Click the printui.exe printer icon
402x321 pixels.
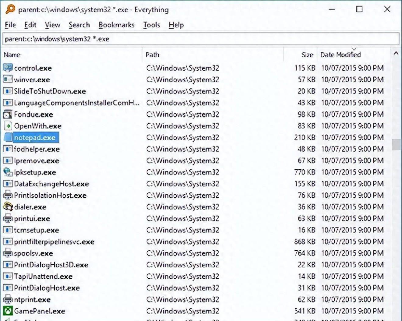coord(8,218)
